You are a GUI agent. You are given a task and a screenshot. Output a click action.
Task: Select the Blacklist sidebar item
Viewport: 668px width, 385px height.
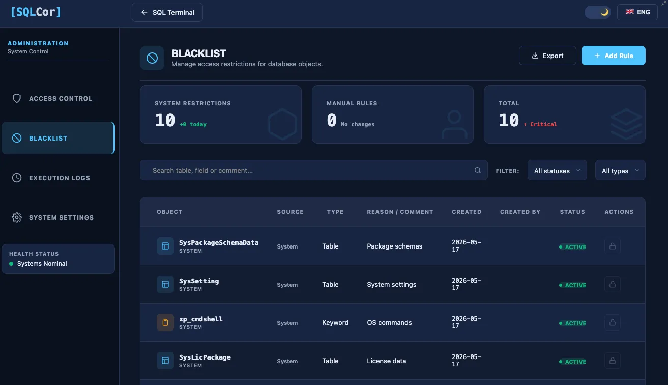coord(59,138)
